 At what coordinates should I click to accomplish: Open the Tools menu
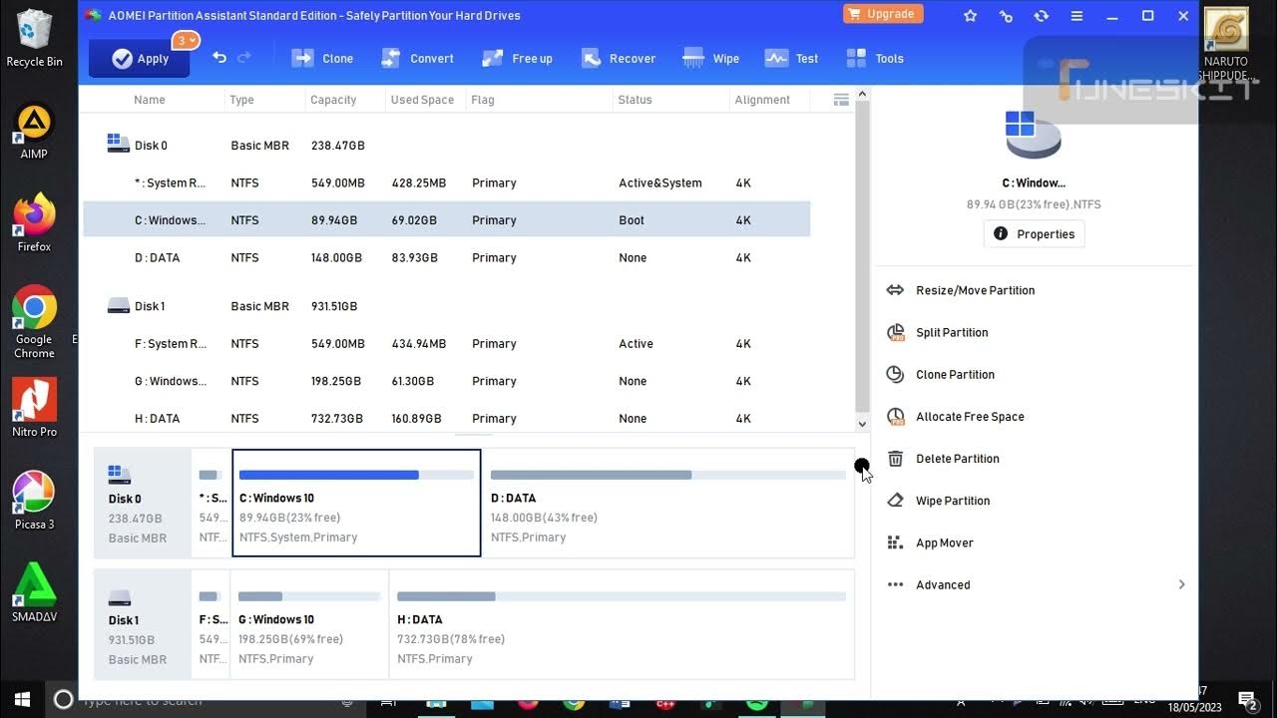(x=875, y=59)
